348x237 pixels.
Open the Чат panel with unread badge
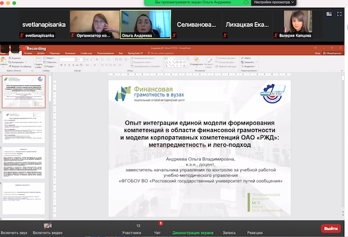click(x=157, y=228)
